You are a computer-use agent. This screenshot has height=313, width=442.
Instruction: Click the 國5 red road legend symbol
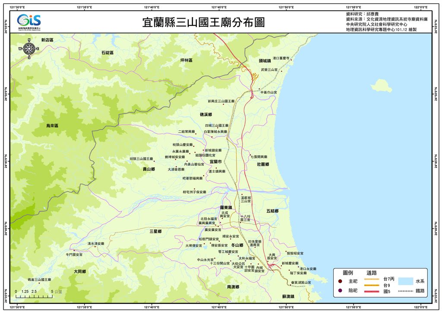371,291
